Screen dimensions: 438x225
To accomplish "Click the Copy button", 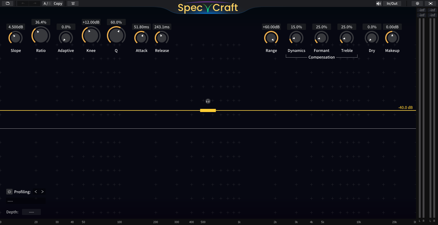I will coord(58,3).
